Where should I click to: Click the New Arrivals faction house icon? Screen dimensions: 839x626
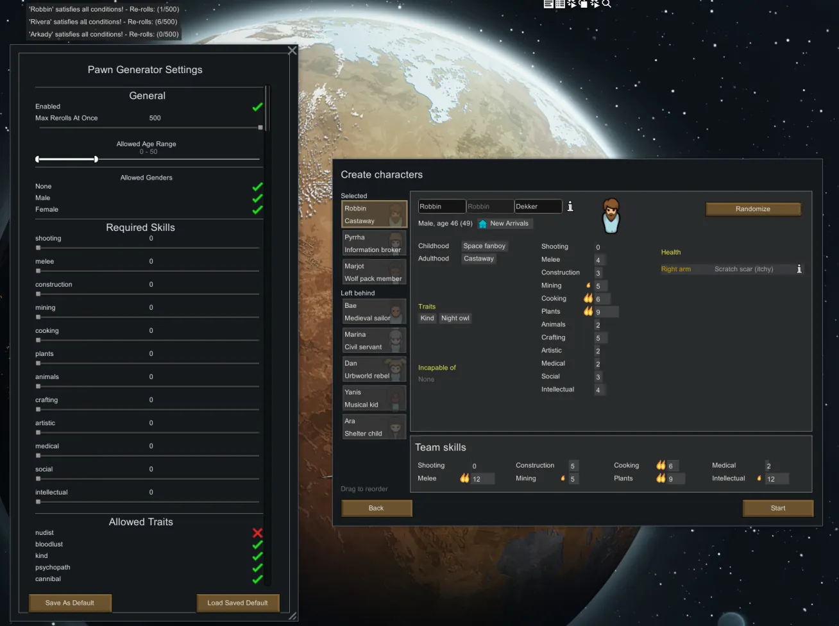483,224
